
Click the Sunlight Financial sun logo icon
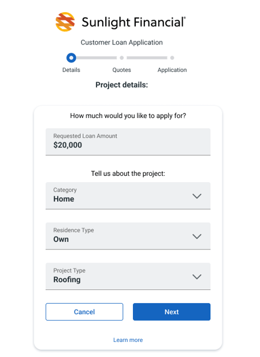coord(65,22)
